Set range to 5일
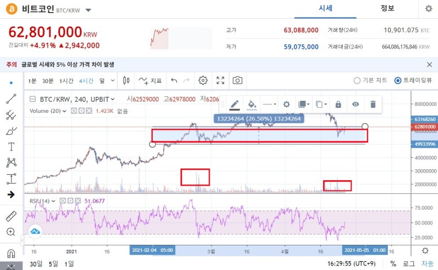This screenshot has height=270, width=438. pos(53,263)
